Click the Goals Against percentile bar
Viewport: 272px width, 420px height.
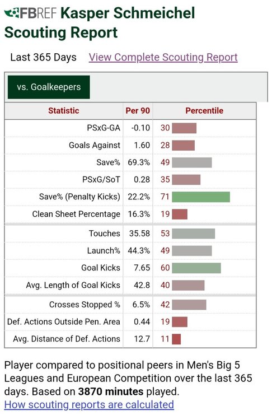(x=184, y=146)
